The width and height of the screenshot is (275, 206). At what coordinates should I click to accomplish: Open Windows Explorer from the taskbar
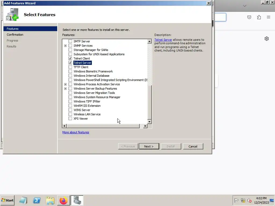(50, 200)
